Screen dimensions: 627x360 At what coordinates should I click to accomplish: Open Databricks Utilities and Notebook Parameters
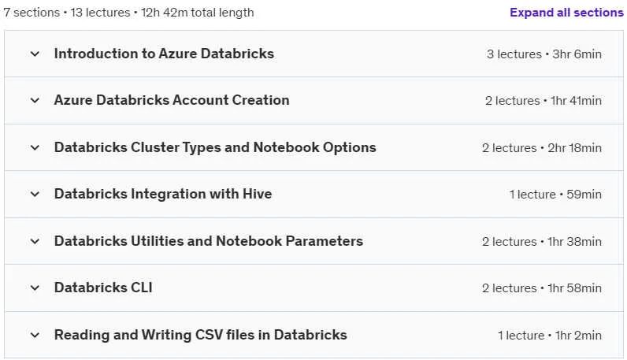point(208,241)
